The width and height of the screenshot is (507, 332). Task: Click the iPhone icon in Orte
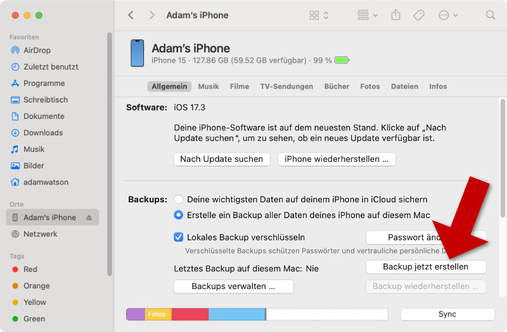coord(15,218)
